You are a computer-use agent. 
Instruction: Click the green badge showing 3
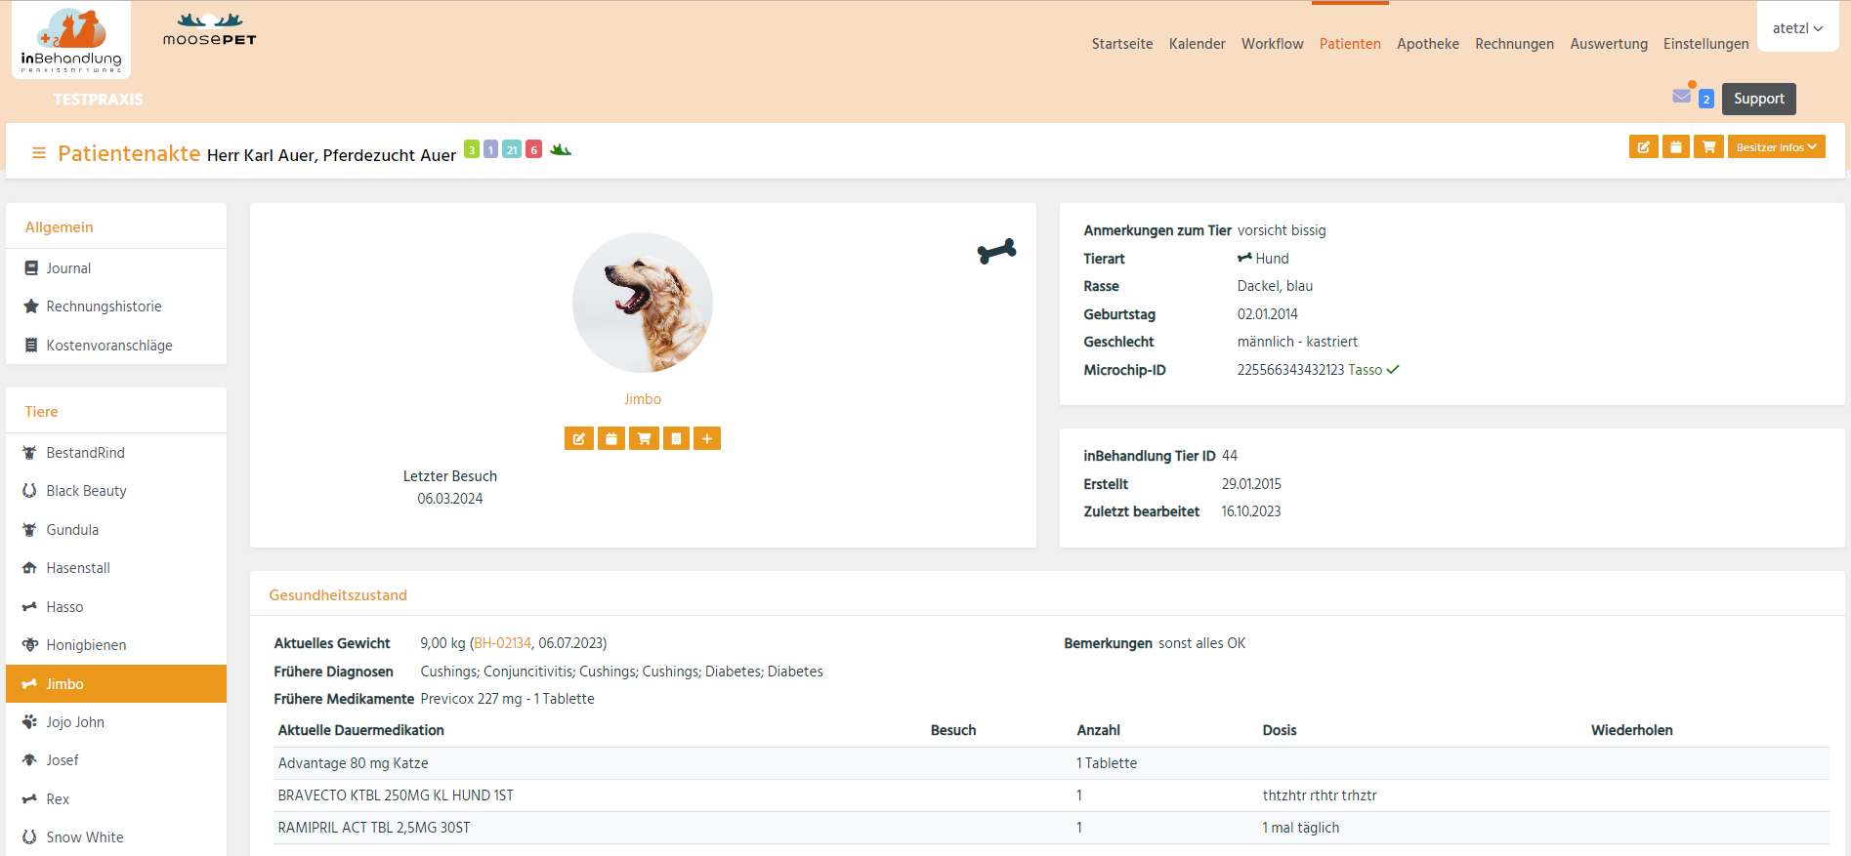(x=472, y=149)
